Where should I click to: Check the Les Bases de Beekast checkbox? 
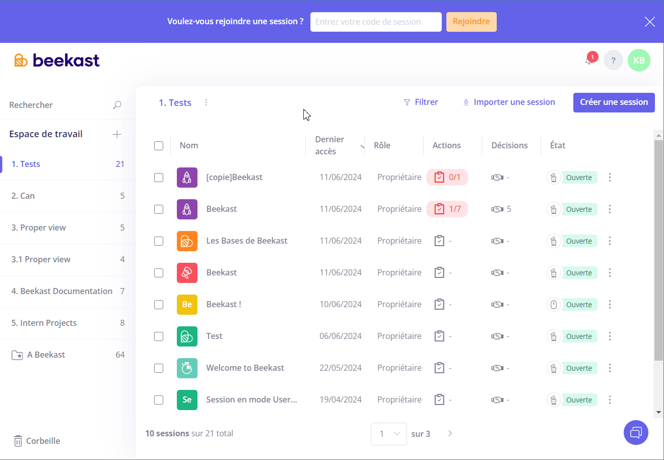(159, 241)
